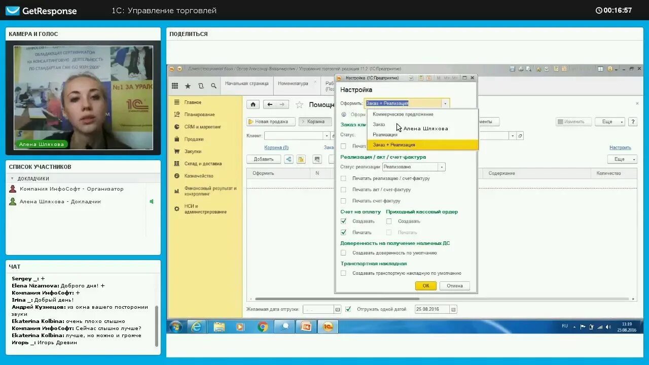
Task: Add form to favorites with star outline
Action: [299, 104]
